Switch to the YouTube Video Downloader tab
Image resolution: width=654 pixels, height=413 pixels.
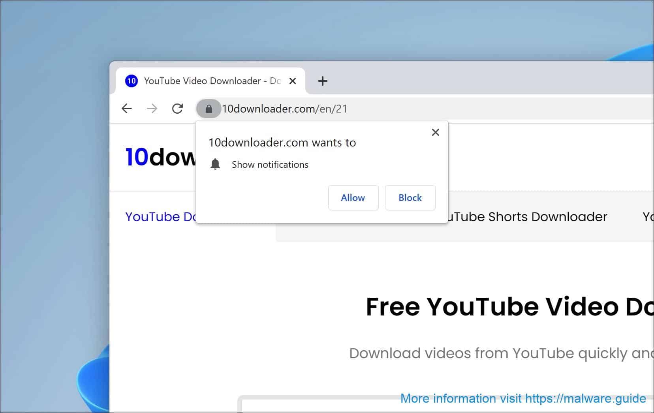coord(213,81)
